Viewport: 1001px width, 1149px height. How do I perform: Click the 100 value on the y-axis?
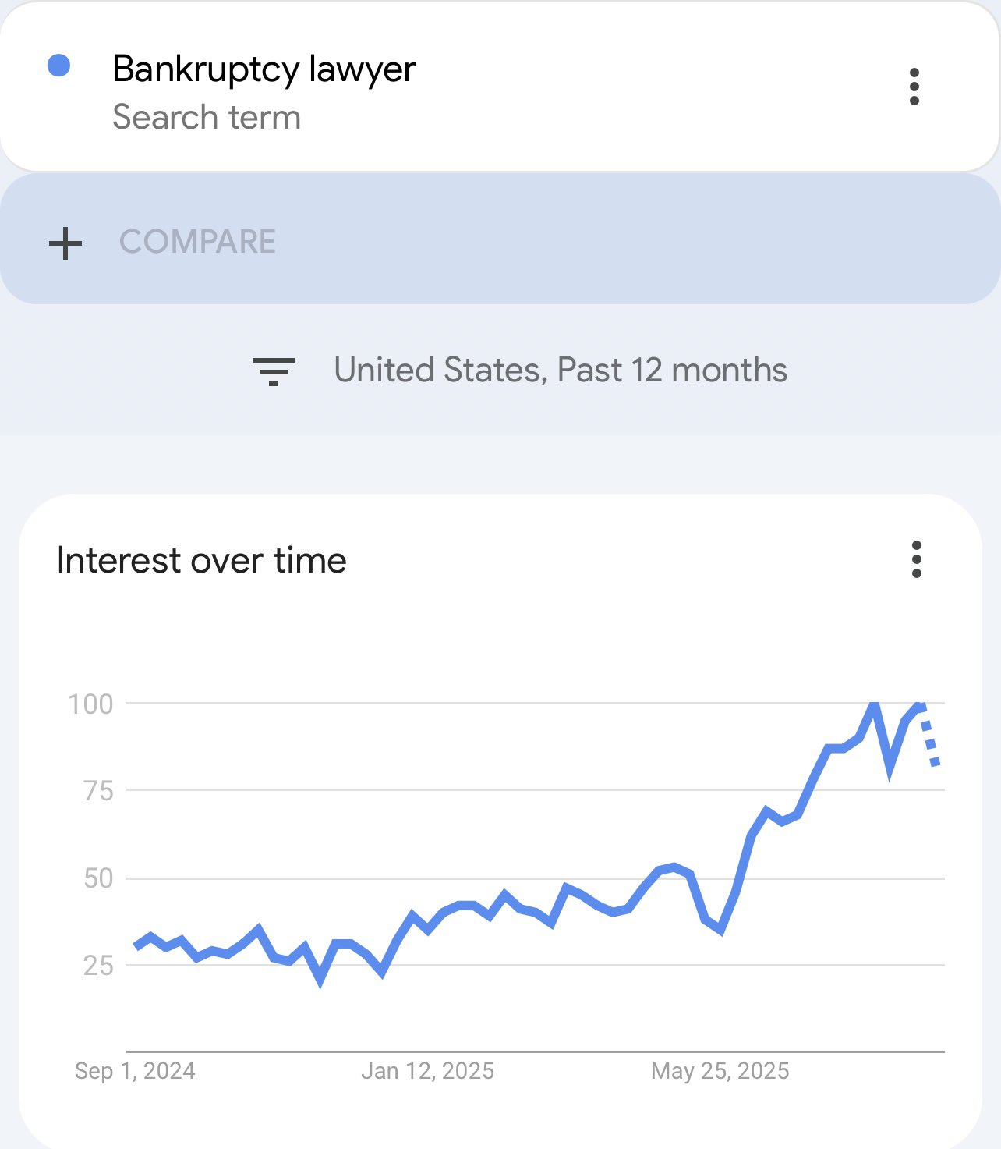click(91, 704)
